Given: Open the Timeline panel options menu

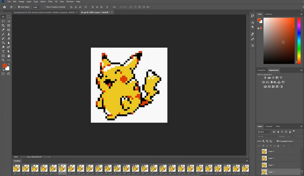Looking at the screenshot, I should [x=247, y=161].
